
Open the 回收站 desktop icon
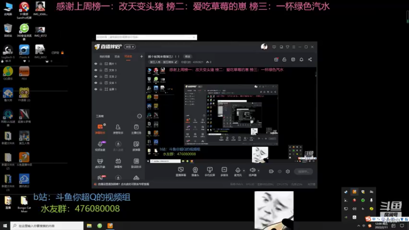click(8, 30)
